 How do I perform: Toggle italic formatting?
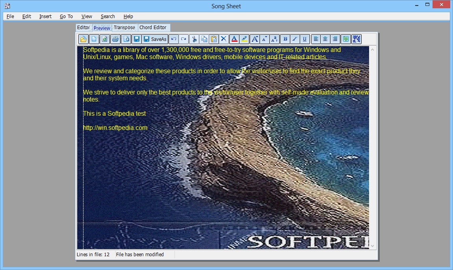pos(295,39)
